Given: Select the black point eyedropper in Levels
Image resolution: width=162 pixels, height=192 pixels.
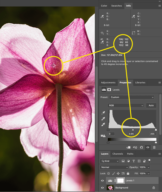Looking at the screenshot, I should [x=103, y=113].
